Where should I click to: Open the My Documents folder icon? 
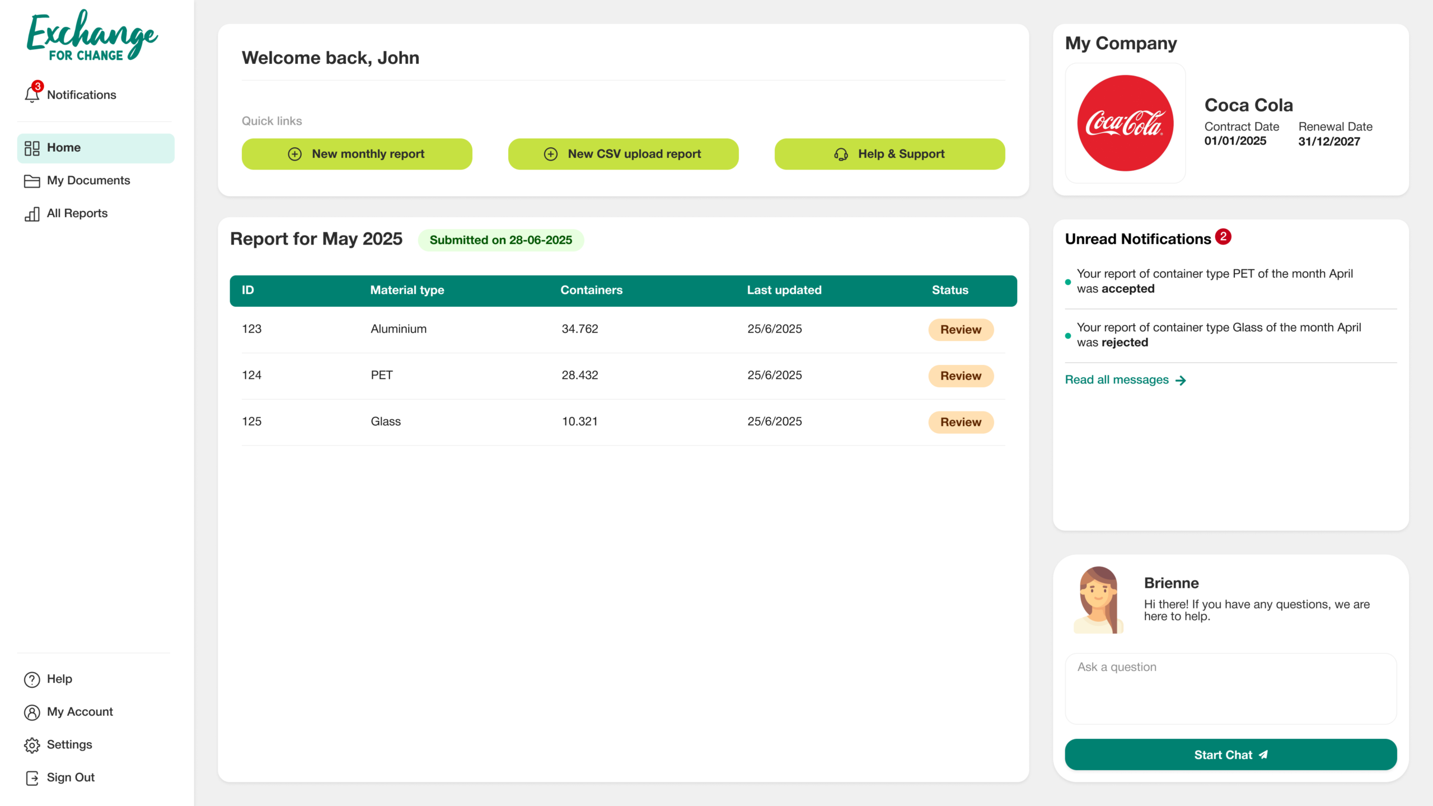32,181
